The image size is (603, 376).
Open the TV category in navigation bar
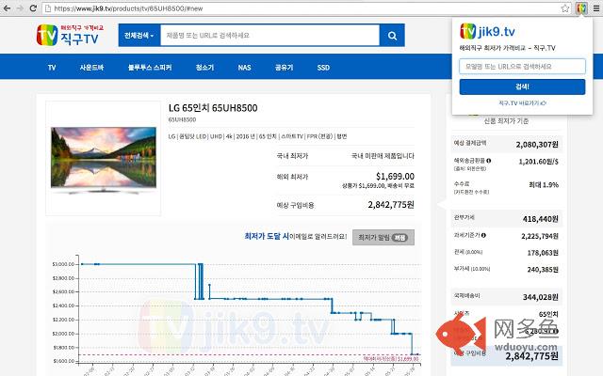(x=52, y=68)
